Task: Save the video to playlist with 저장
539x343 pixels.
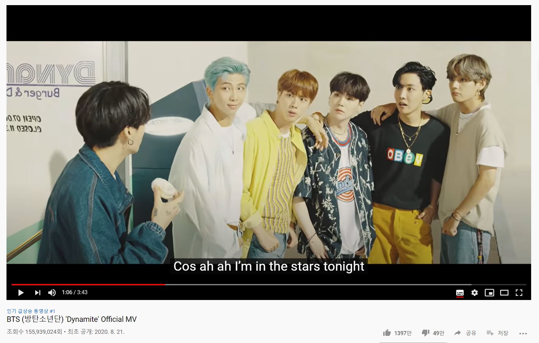Action: [497, 333]
